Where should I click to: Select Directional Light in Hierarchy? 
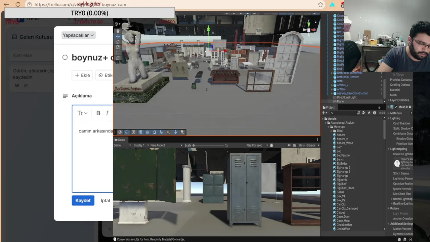[347, 97]
